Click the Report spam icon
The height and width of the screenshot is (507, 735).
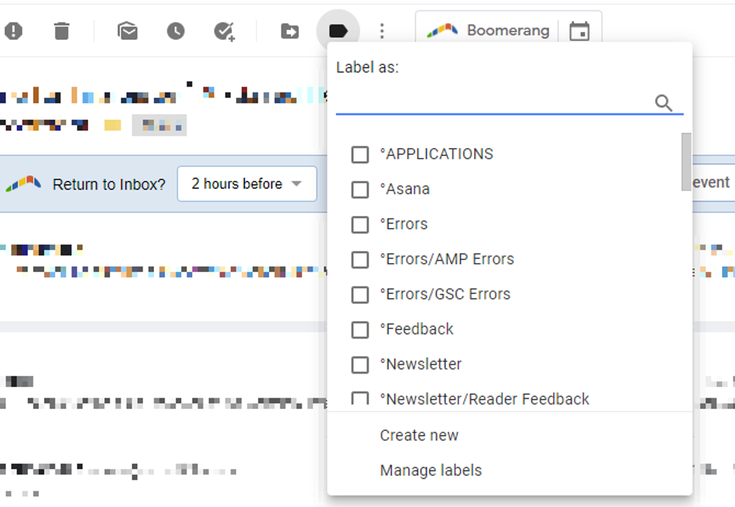(13, 30)
